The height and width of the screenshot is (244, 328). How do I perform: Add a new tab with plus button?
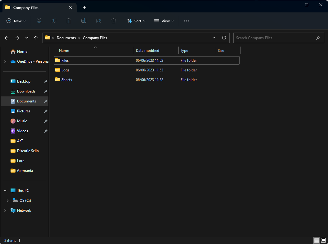pyautogui.click(x=84, y=7)
